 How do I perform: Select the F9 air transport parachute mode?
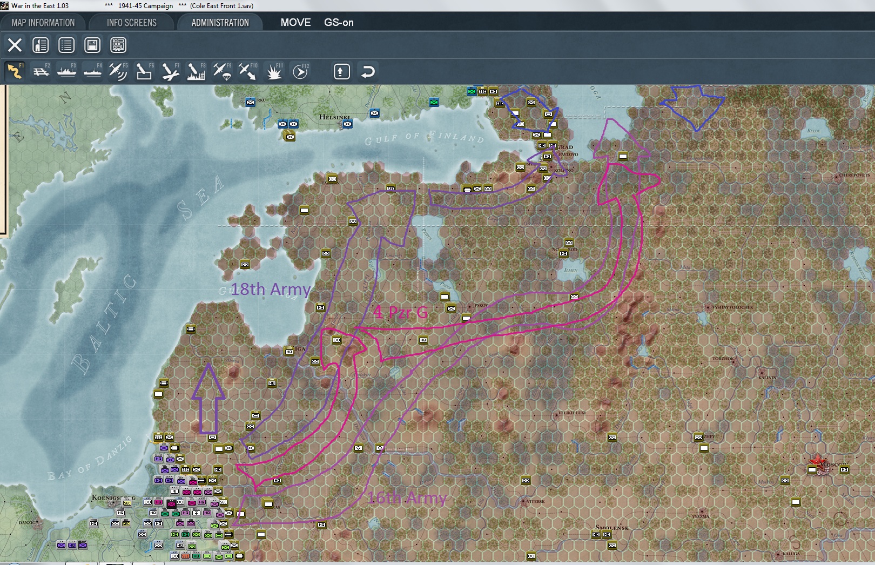tap(222, 71)
